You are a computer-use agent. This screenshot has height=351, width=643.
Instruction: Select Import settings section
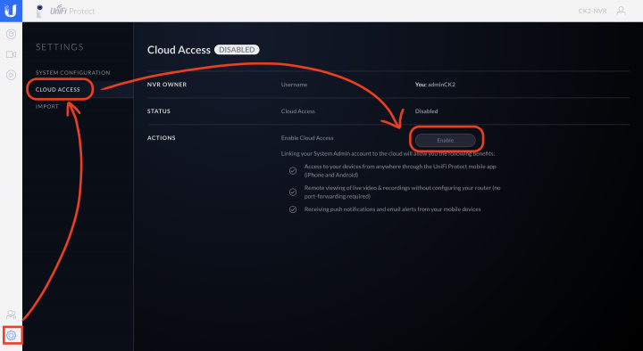[46, 106]
